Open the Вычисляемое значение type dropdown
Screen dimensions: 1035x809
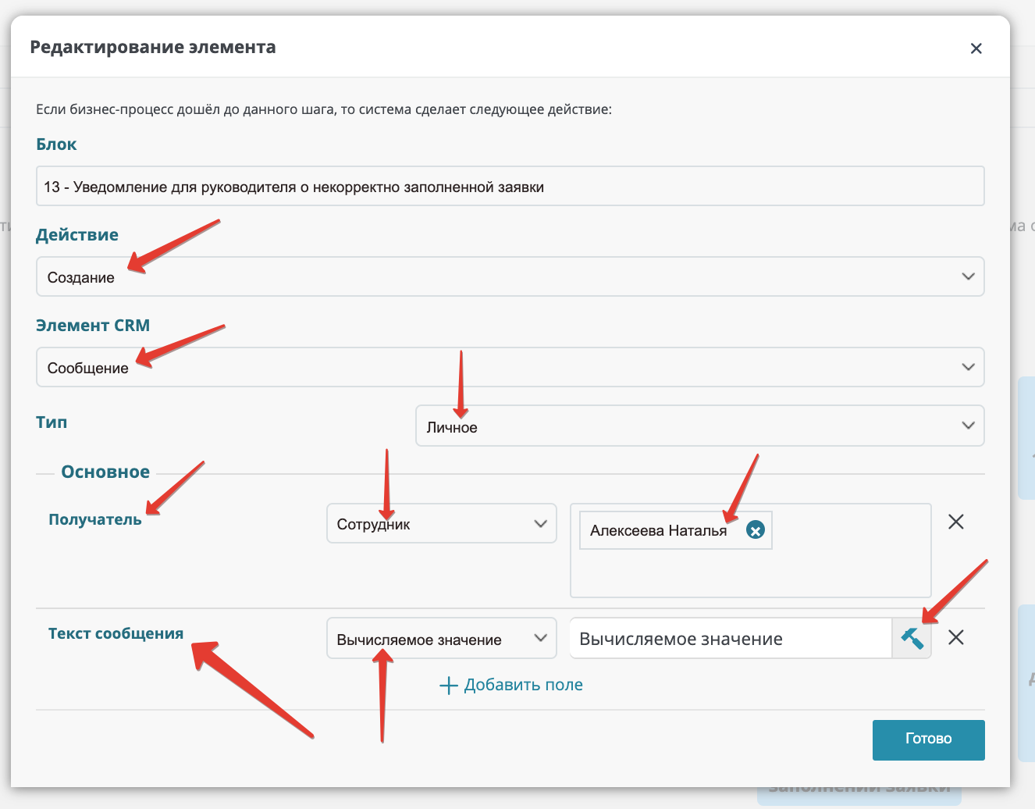point(442,638)
